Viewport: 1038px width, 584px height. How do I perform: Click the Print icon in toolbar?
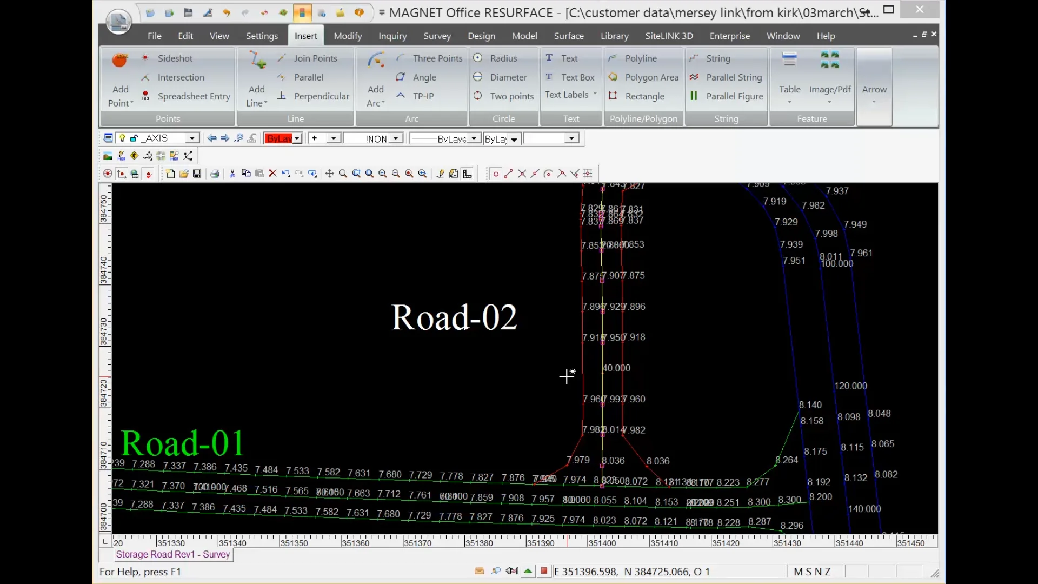[215, 174]
